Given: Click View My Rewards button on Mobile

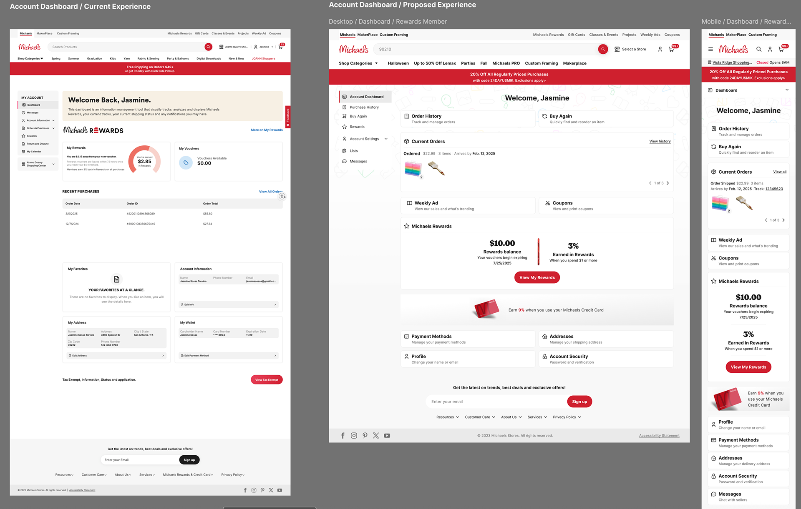Looking at the screenshot, I should [748, 367].
